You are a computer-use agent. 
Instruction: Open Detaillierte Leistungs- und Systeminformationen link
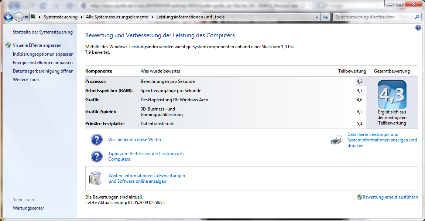382,140
